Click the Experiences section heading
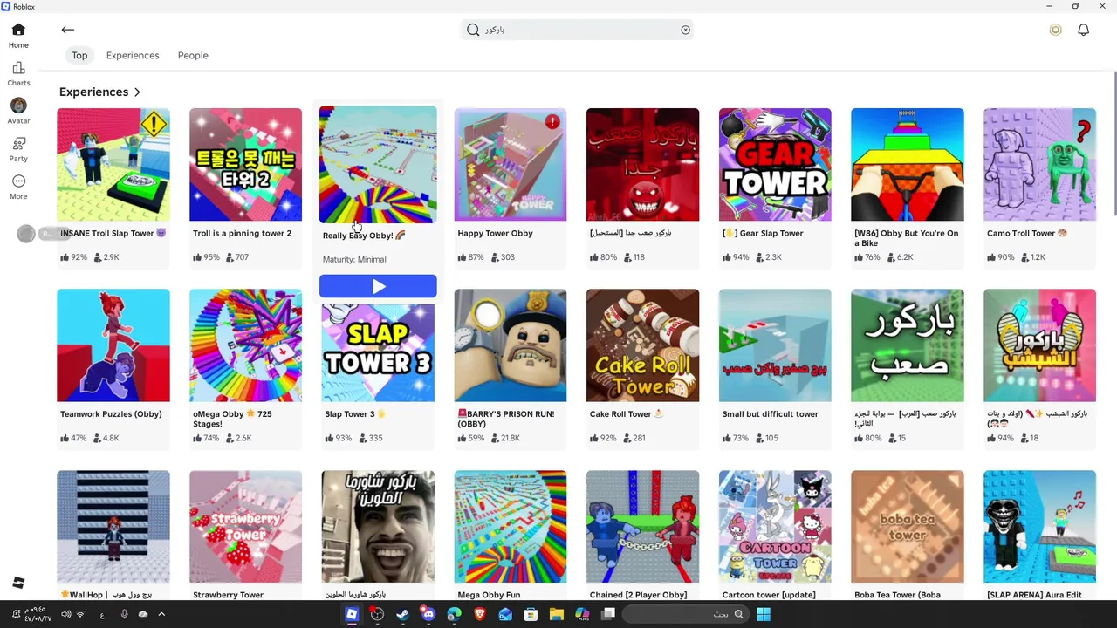 coord(93,92)
